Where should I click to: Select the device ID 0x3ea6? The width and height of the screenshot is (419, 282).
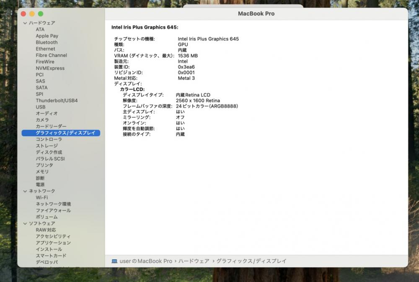pyautogui.click(x=186, y=67)
